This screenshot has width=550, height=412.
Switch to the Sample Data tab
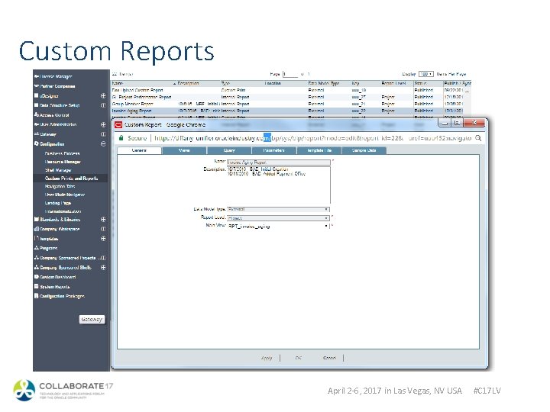click(364, 150)
